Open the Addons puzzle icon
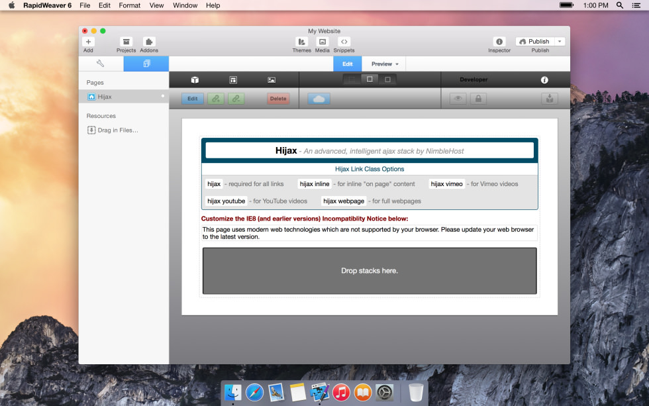Viewport: 649px width, 406px height. [x=149, y=42]
